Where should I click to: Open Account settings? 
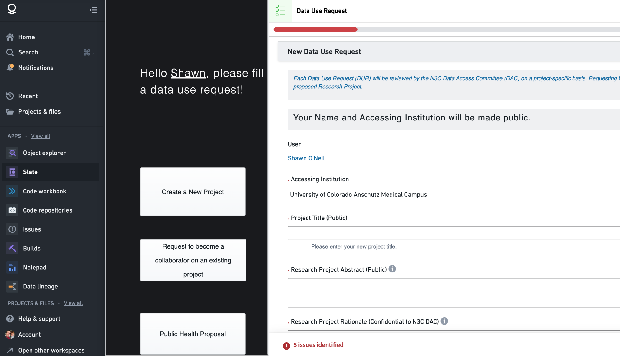pos(29,335)
